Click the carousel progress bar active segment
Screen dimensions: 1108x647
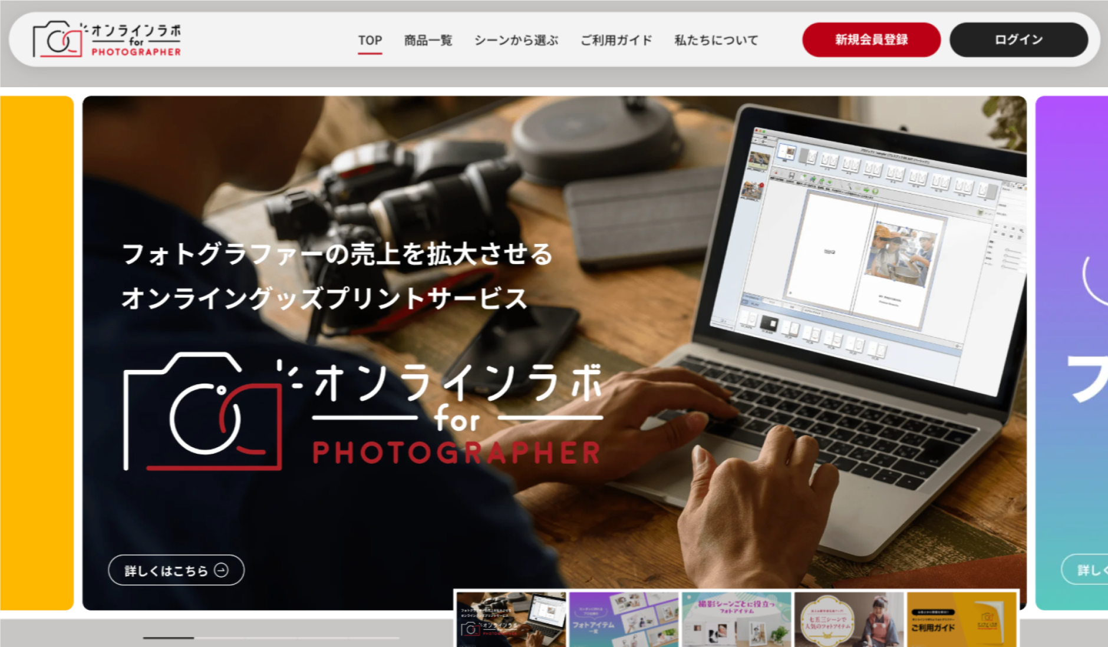[169, 638]
